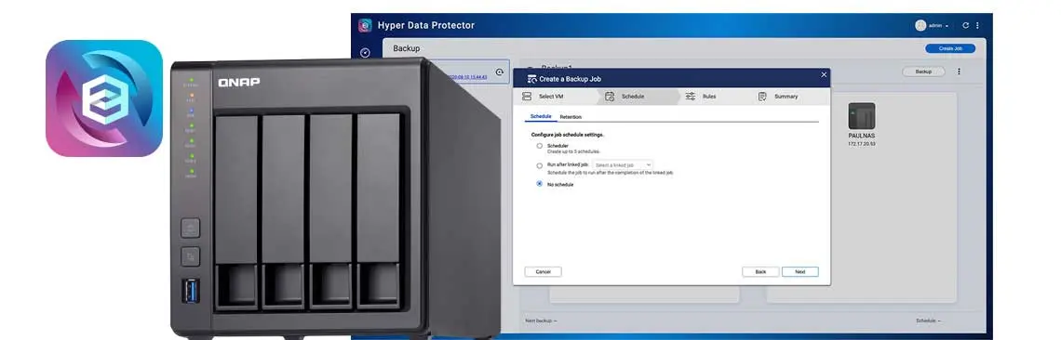The image size is (1061, 340).
Task: Click the refresh icon in the header
Action: (x=965, y=26)
